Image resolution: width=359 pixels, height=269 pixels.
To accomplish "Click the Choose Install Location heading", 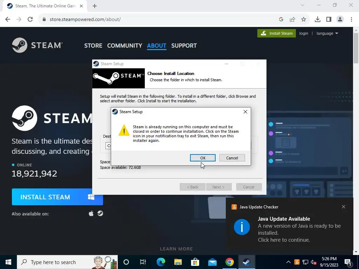I will click(171, 74).
